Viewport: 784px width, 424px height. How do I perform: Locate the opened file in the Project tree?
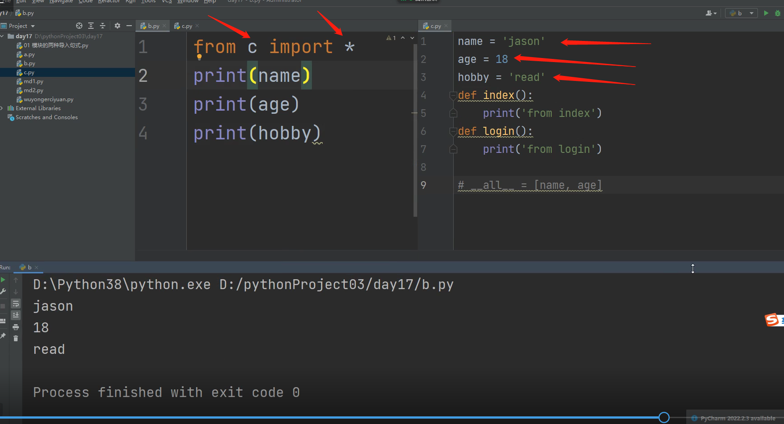[x=79, y=26]
